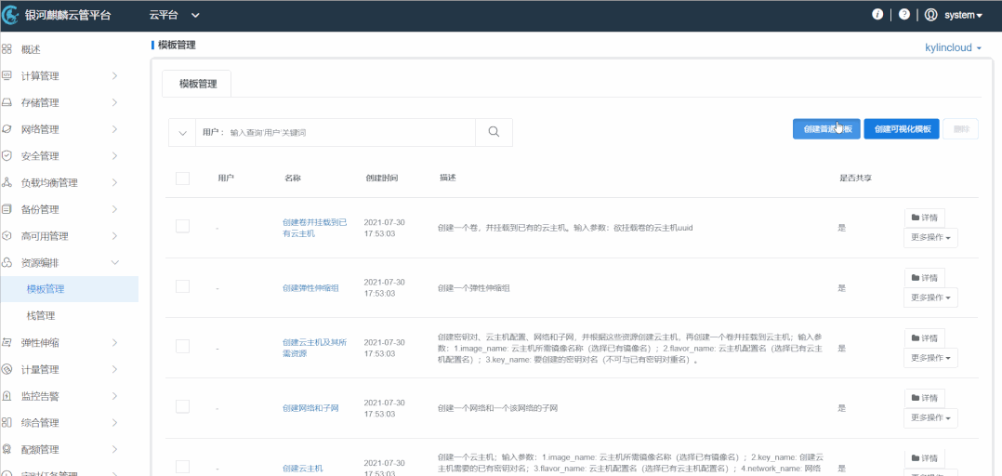1002x476 pixels.
Task: Open 更多操作 dropdown for 创建卷并挂载到已有云主机
Action: (930, 238)
